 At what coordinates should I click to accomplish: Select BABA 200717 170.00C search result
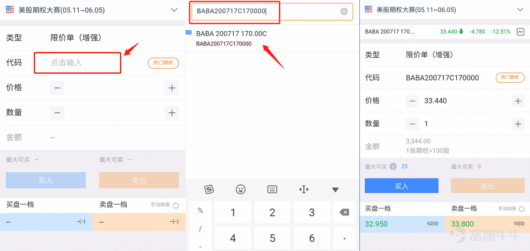coord(272,38)
